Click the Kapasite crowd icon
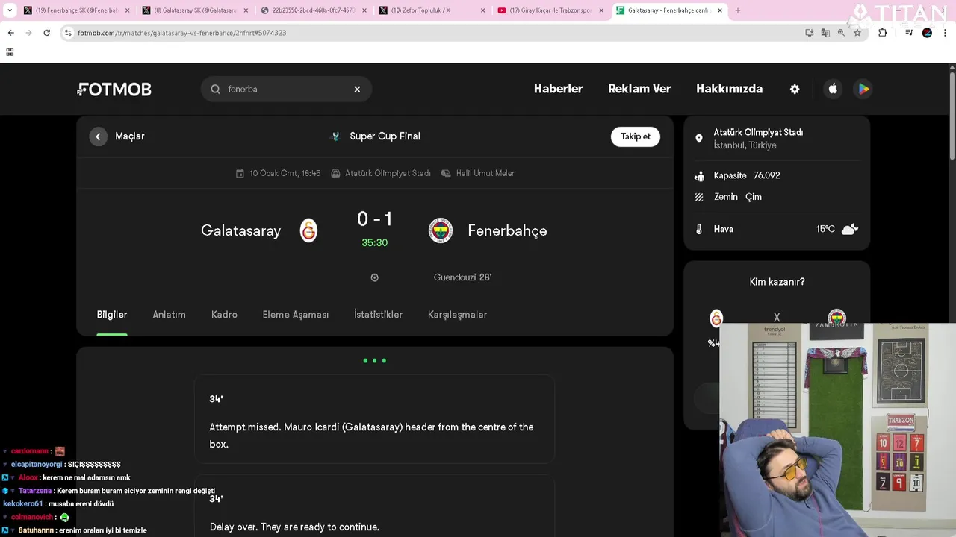Image resolution: width=956 pixels, height=537 pixels. pyautogui.click(x=699, y=176)
